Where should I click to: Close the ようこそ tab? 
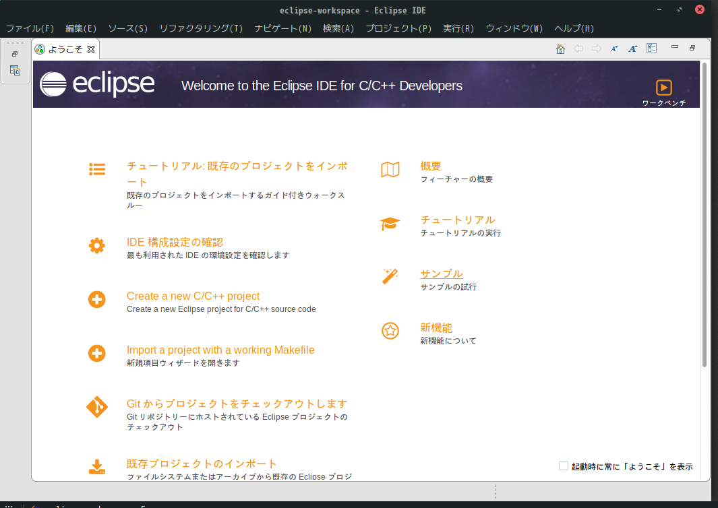[91, 49]
